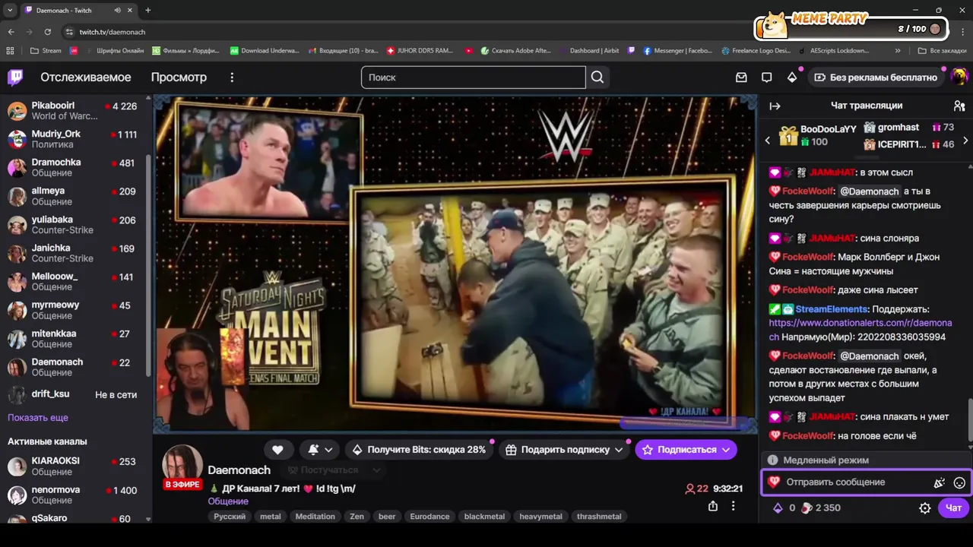Follow the channel with the heart icon
The width and height of the screenshot is (973, 547).
pos(277,450)
